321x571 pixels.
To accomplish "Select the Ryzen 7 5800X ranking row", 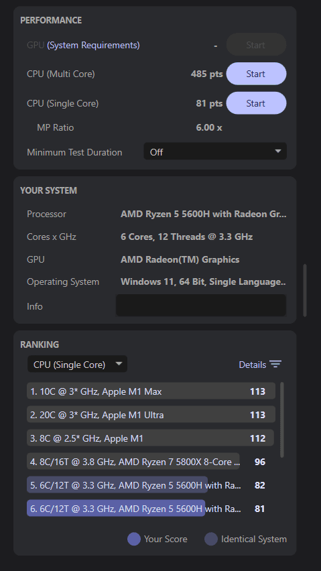I will [x=133, y=461].
